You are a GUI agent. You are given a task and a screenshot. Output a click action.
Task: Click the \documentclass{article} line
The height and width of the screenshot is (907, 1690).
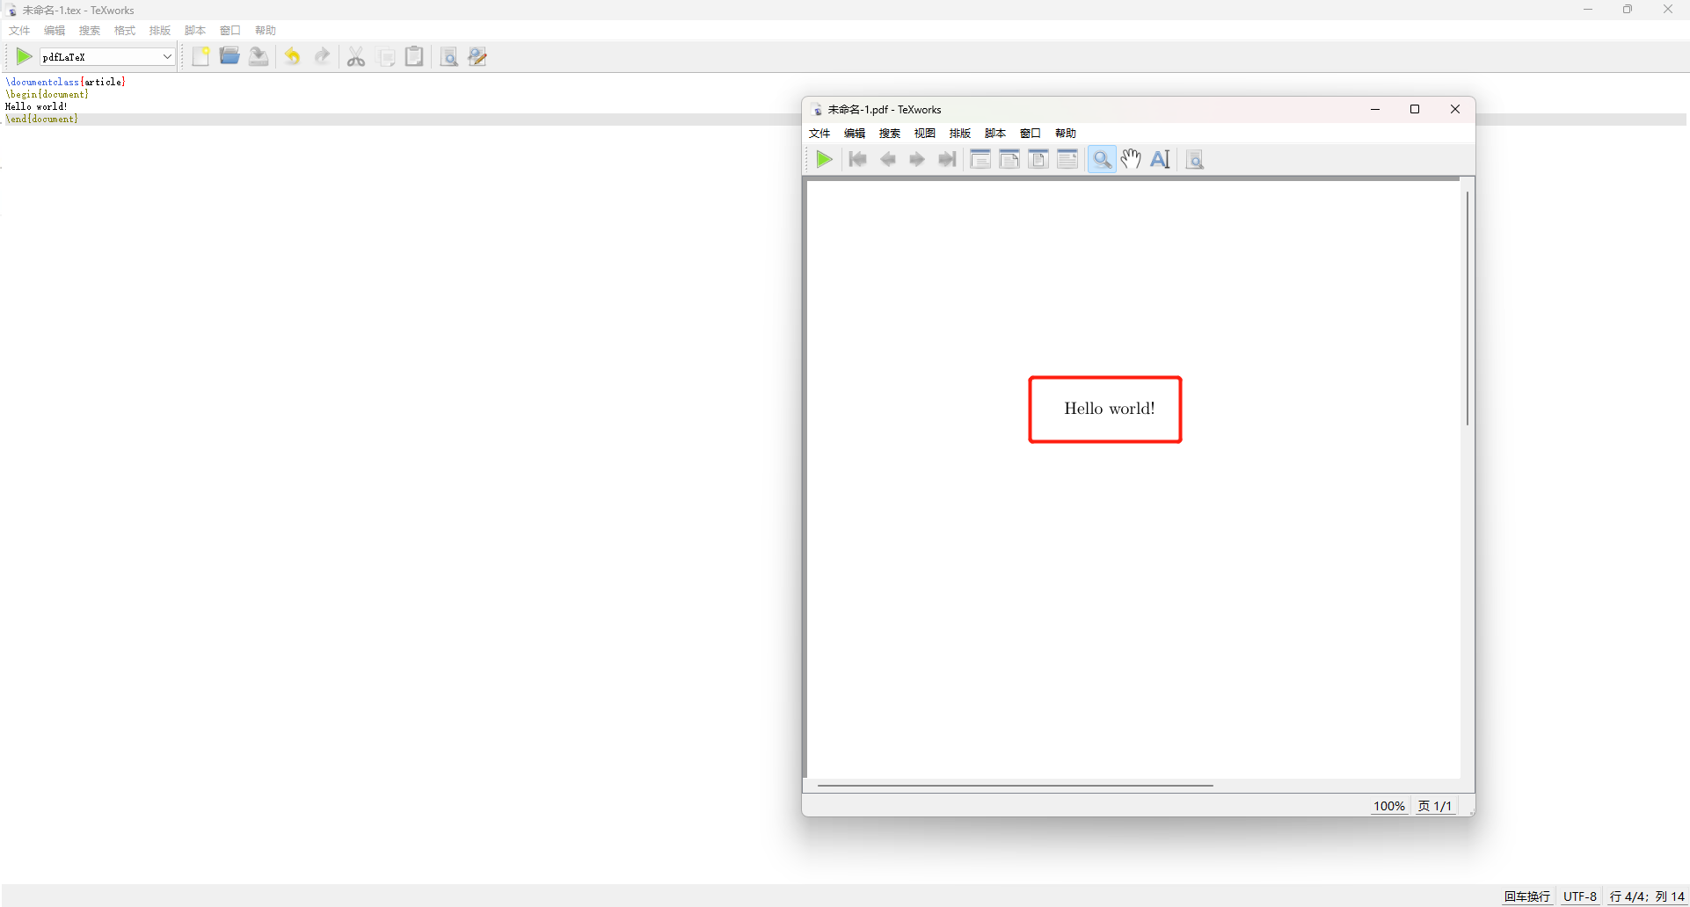click(x=66, y=82)
